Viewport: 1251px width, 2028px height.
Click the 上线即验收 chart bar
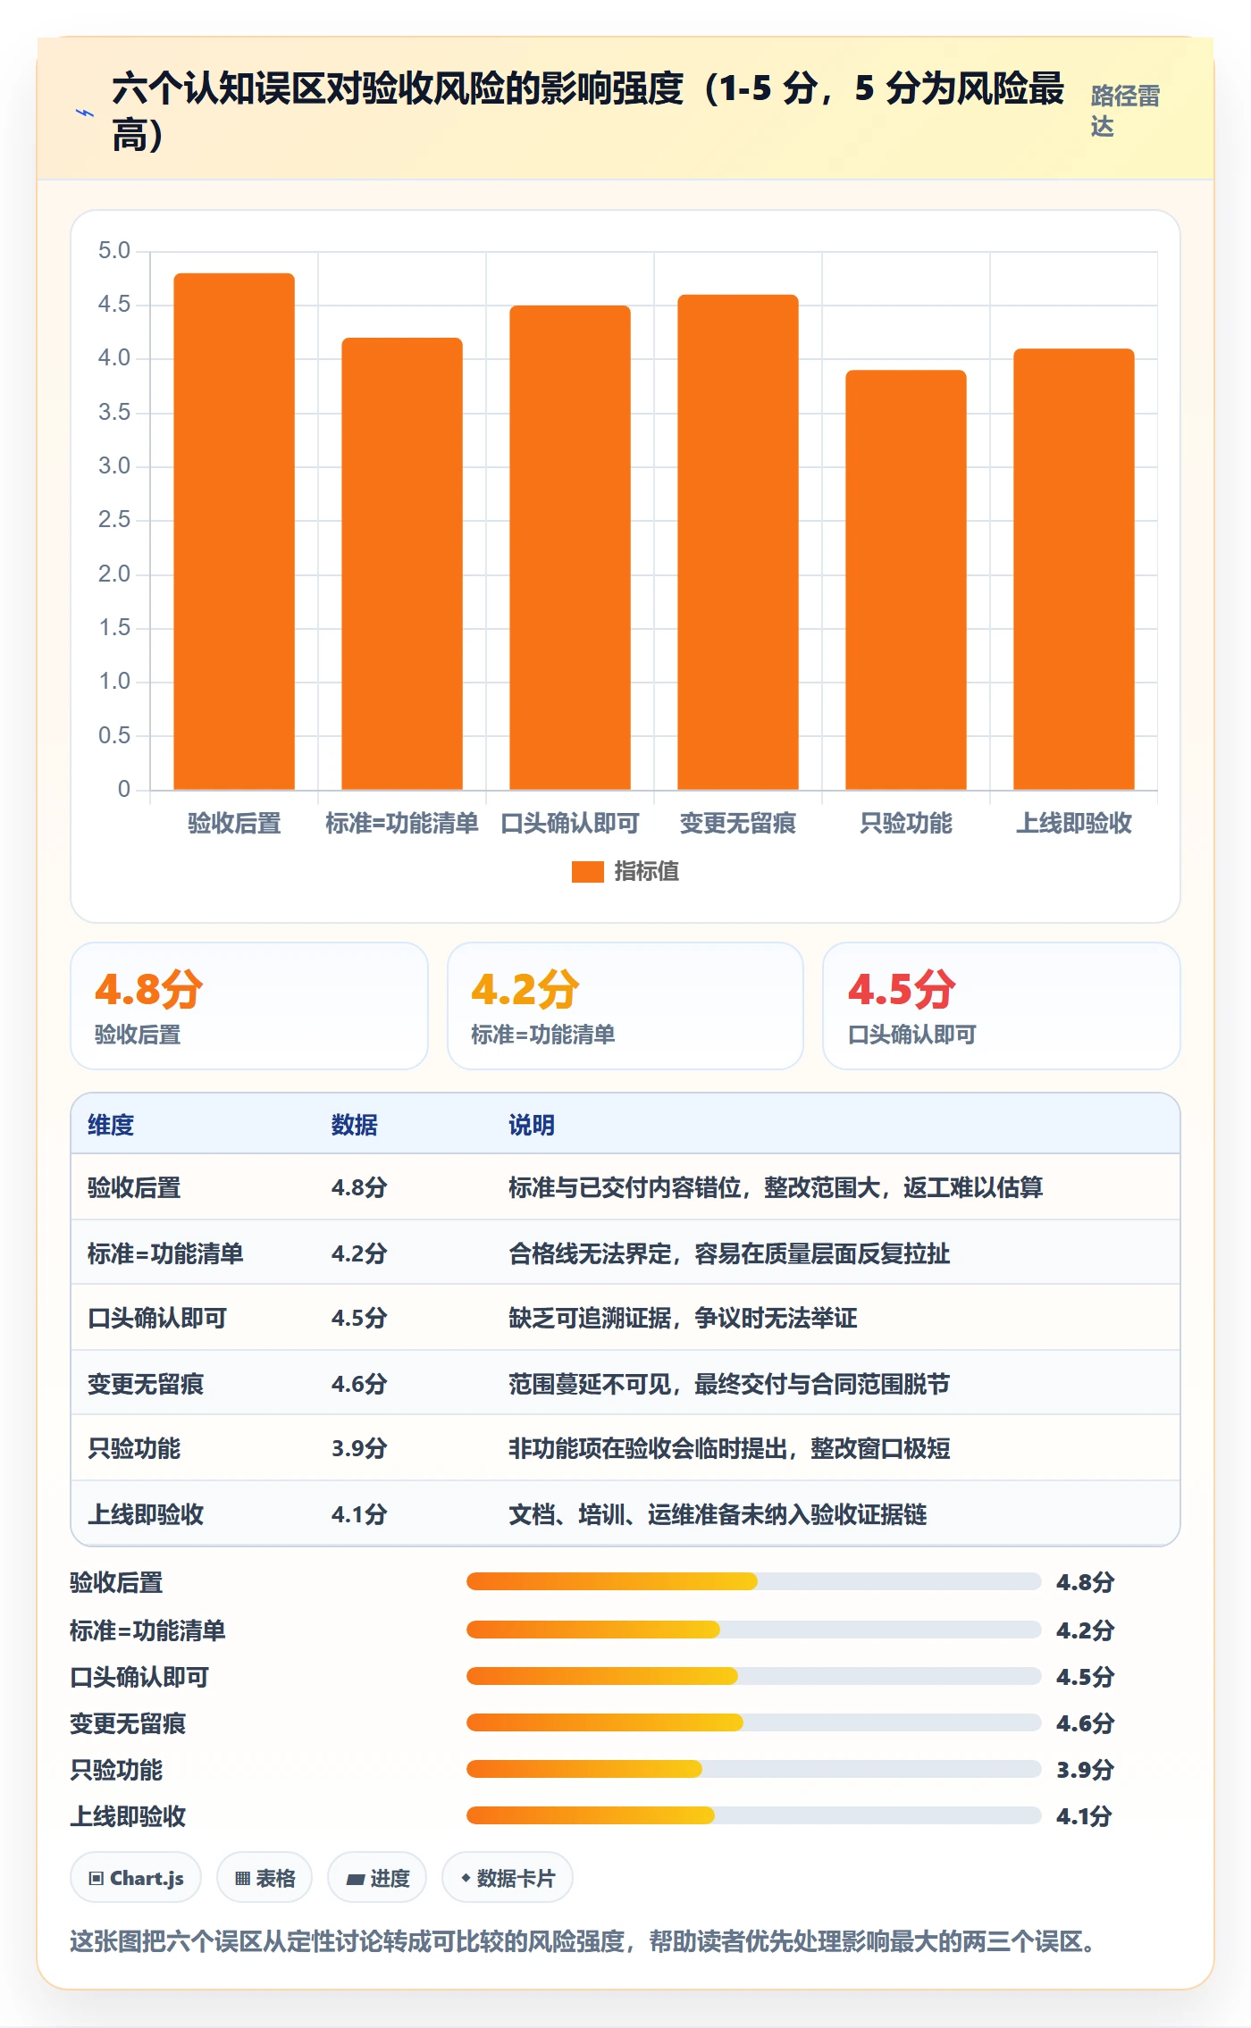1074,569
